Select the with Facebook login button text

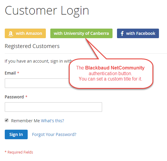(141, 33)
